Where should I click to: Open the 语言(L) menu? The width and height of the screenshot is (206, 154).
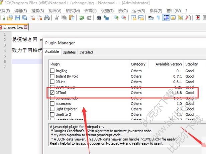90,11
